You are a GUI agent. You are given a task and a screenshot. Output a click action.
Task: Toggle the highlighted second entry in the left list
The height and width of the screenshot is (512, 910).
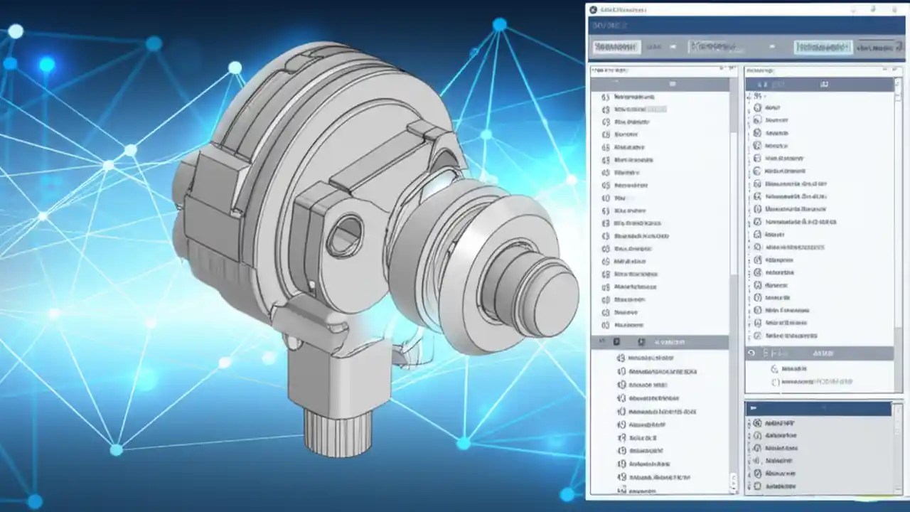640,110
